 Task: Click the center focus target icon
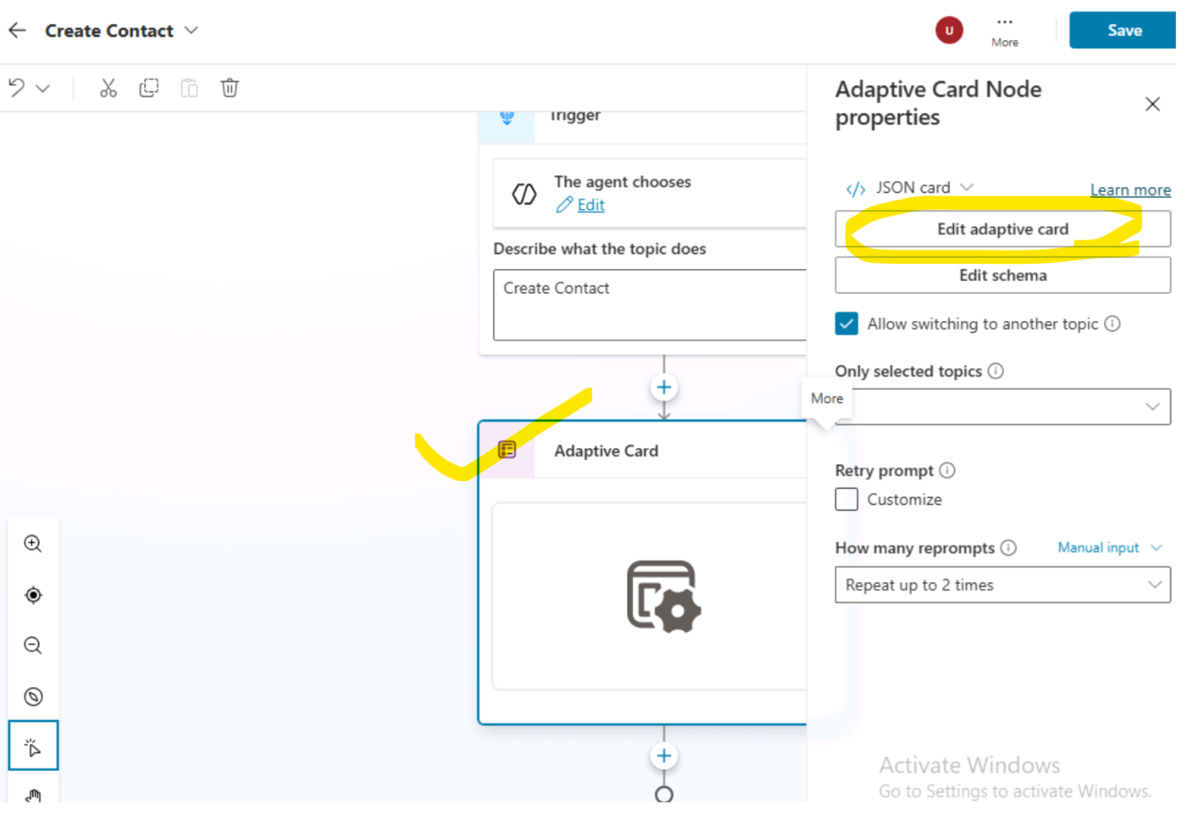click(x=33, y=595)
